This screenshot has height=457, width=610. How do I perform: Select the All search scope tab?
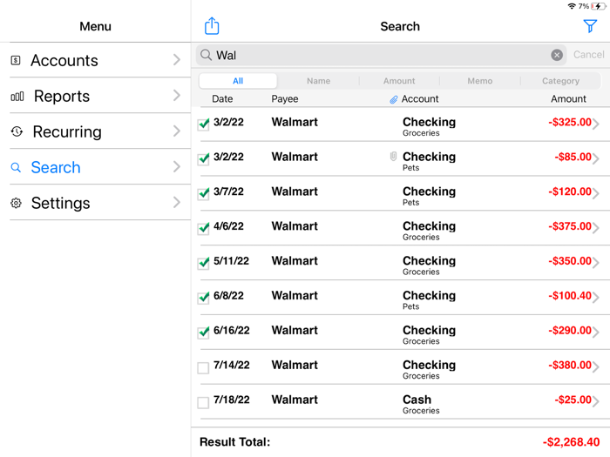[x=238, y=81]
